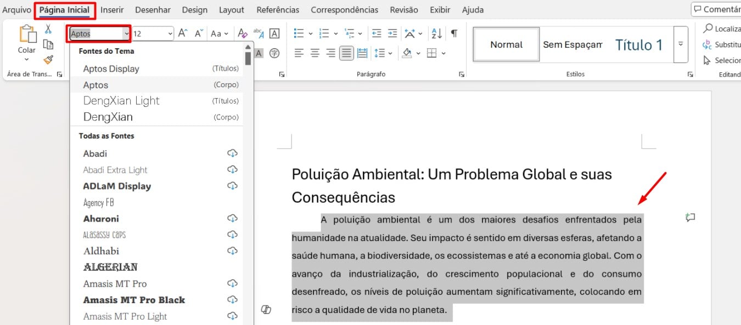Viewport: 741px width, 325px height.
Task: Click the phonetic guide abc-A icon
Action: [x=259, y=33]
